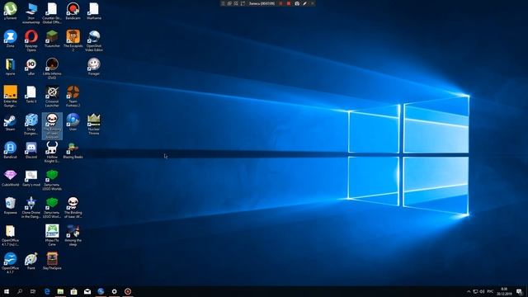The image size is (528, 297).
Task: Select The Escapists 2 shortcut
Action: (73, 40)
